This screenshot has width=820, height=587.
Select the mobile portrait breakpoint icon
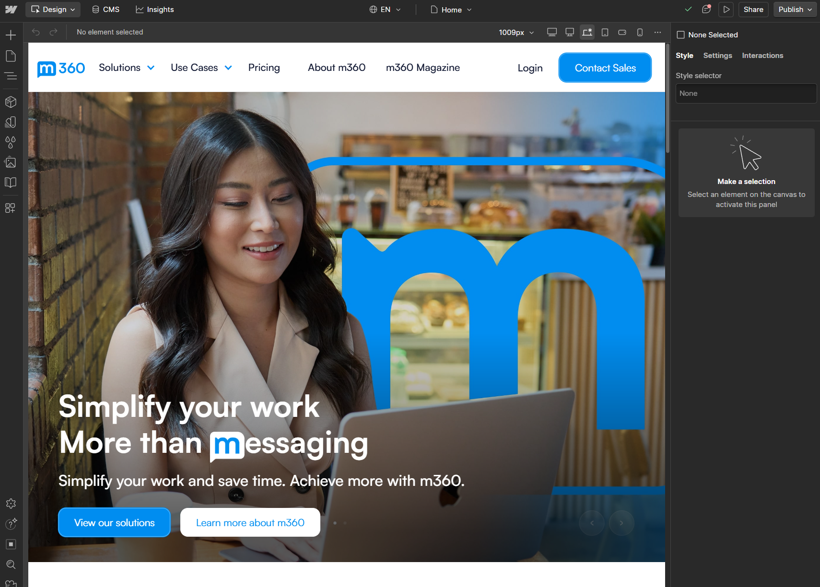[x=640, y=32]
